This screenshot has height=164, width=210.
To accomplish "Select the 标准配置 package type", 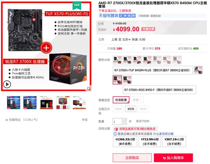I will 121,100.
